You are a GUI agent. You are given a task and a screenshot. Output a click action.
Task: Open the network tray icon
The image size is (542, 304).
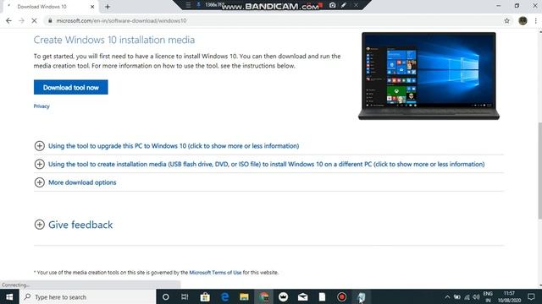(x=467, y=296)
